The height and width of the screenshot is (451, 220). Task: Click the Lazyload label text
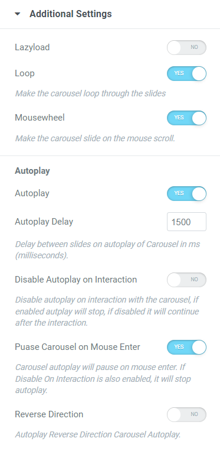[32, 47]
